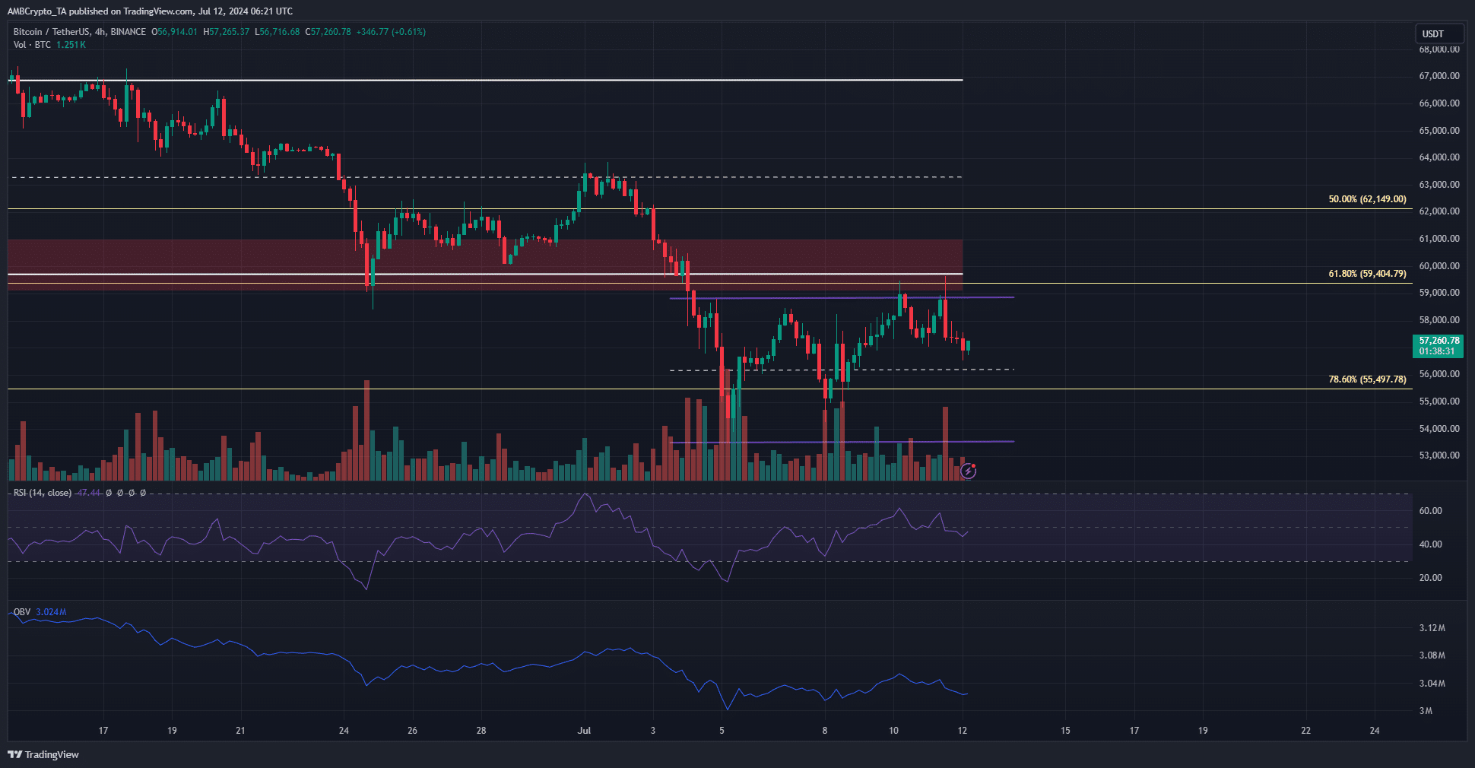Click the 53,000.00 price axis label

1439,455
